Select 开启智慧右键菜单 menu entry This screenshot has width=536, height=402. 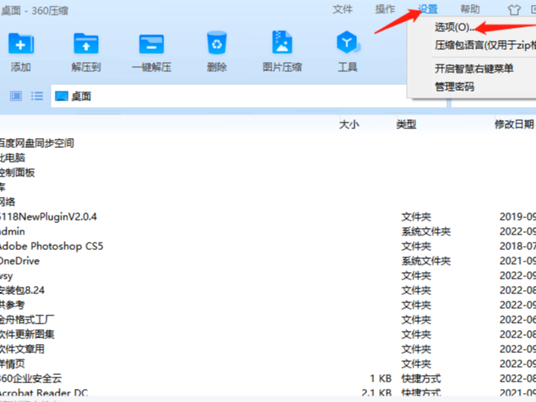pyautogui.click(x=474, y=69)
